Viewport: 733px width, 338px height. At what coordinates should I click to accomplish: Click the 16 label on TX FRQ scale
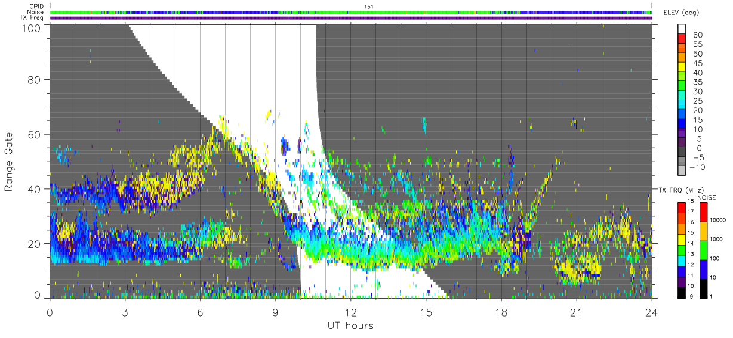[691, 222]
